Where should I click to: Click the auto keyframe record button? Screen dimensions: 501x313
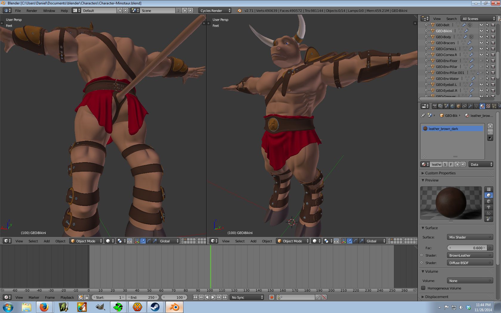coord(271,297)
